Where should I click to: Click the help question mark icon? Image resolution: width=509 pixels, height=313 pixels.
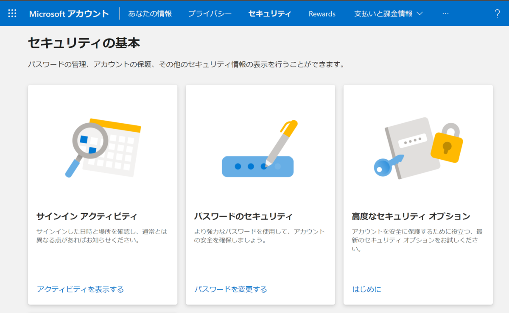pyautogui.click(x=497, y=13)
